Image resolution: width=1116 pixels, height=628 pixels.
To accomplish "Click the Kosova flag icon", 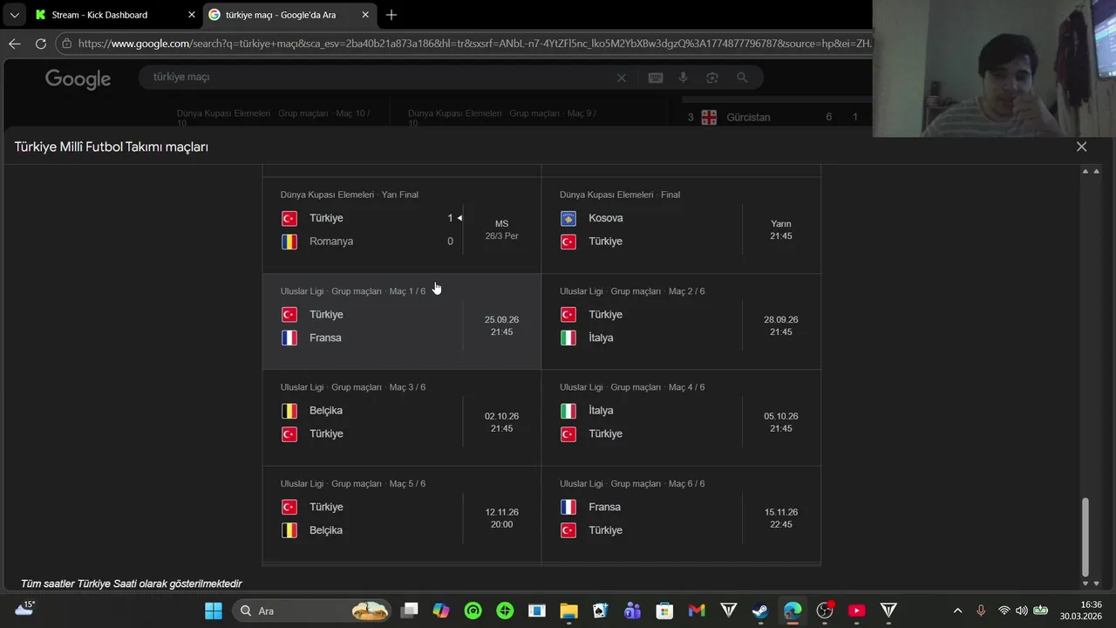I will pyautogui.click(x=568, y=218).
